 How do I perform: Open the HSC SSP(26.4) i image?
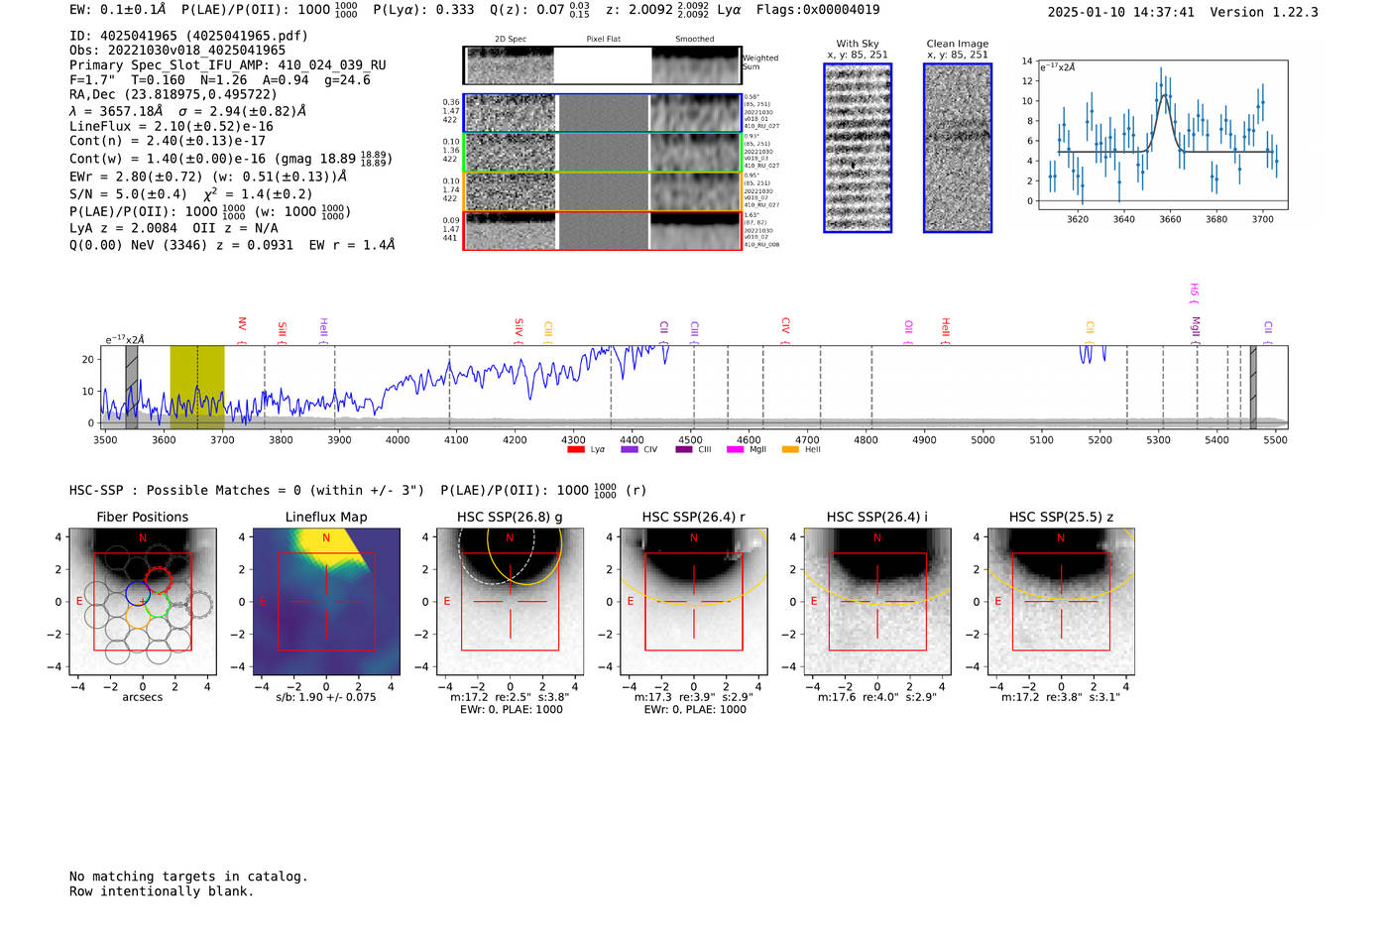point(877,601)
